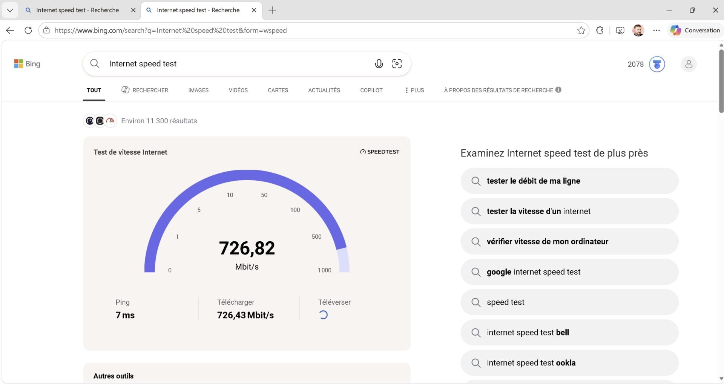Screen dimensions: 724x385
Task: Open visual search using the camera icon
Action: pos(397,64)
